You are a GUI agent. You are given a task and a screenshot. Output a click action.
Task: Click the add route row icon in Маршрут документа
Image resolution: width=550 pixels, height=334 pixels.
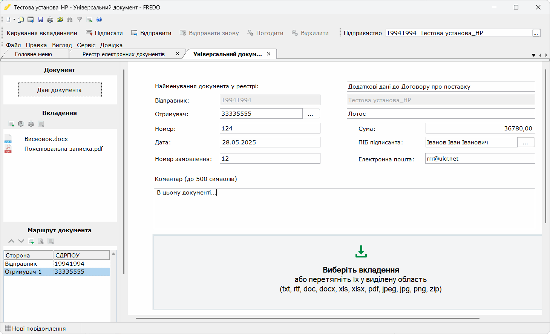31,241
